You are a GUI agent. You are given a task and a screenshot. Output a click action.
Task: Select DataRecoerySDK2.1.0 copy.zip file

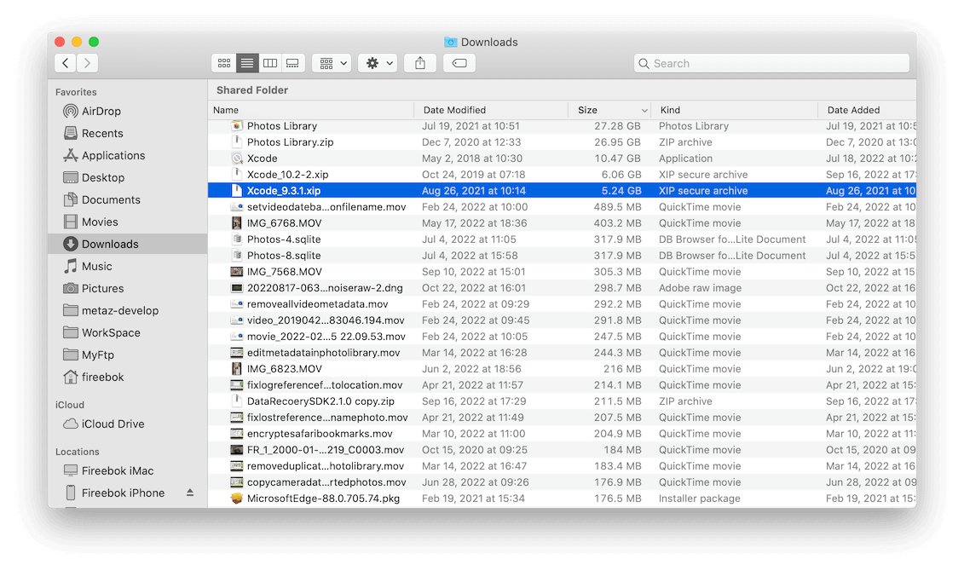562,401
